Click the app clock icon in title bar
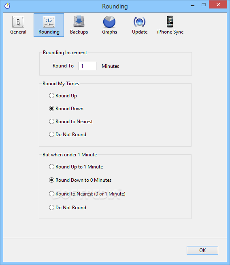This screenshot has height=265, width=230. coord(7,6)
